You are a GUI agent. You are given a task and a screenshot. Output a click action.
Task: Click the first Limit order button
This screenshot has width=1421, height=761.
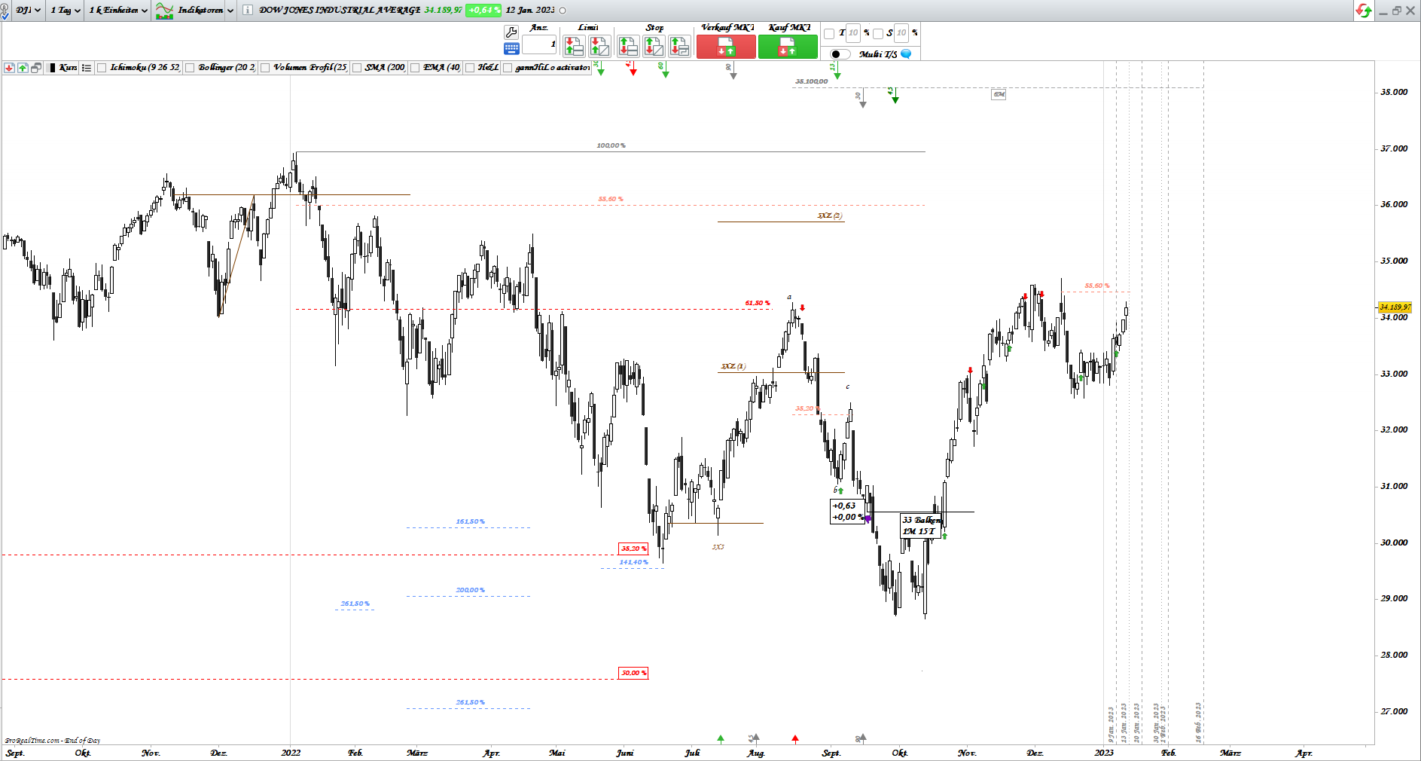pyautogui.click(x=574, y=47)
